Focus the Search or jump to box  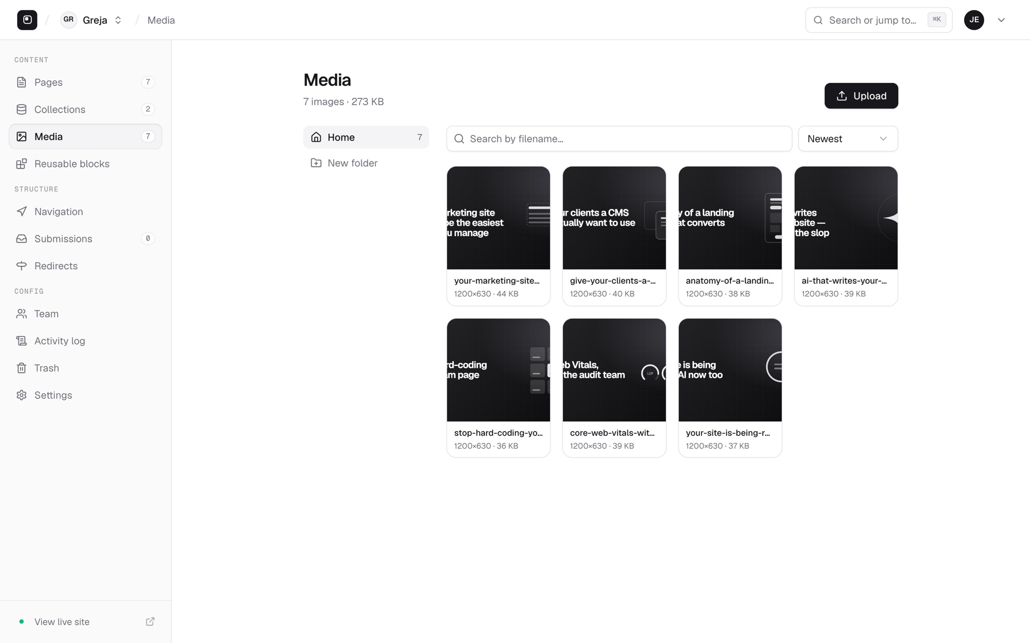pos(879,20)
